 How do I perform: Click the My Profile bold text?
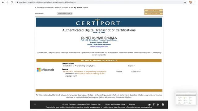pos(78,7)
